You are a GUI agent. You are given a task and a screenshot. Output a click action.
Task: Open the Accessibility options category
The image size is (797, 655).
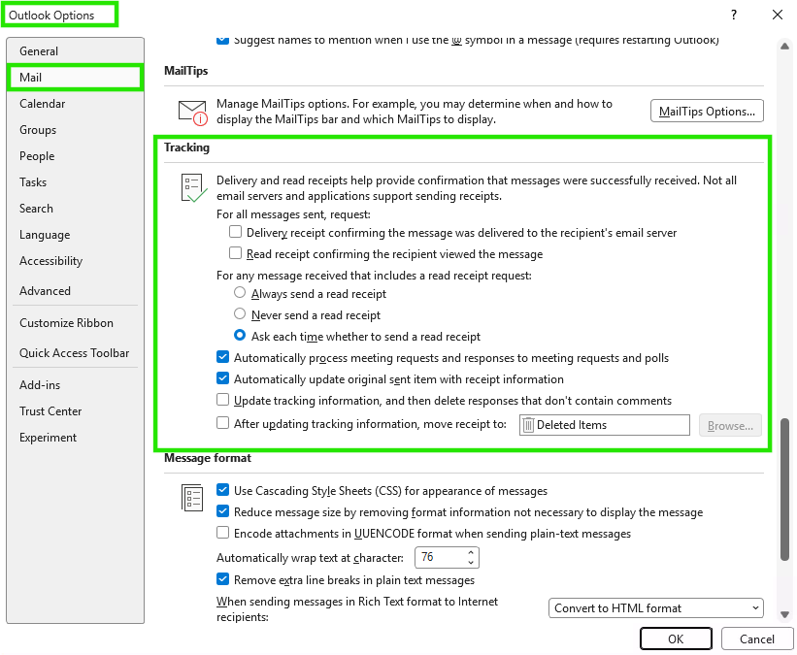click(x=75, y=261)
